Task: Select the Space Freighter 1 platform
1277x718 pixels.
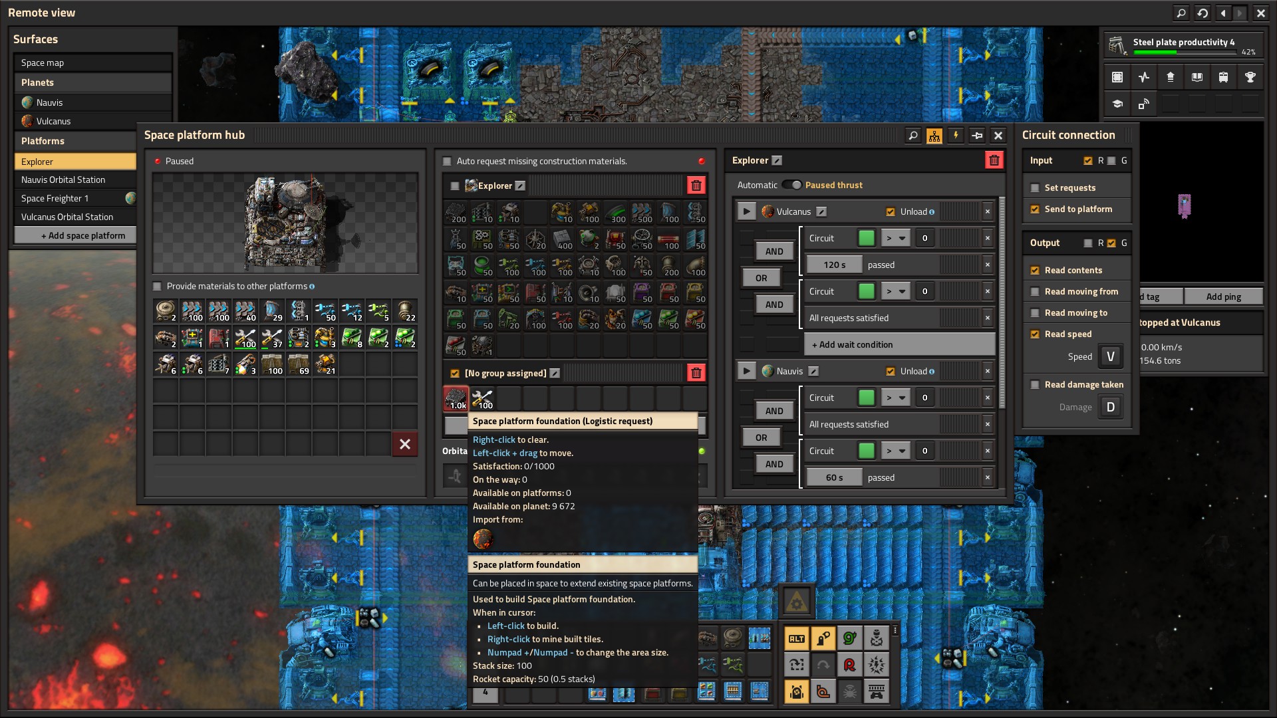Action: click(75, 198)
